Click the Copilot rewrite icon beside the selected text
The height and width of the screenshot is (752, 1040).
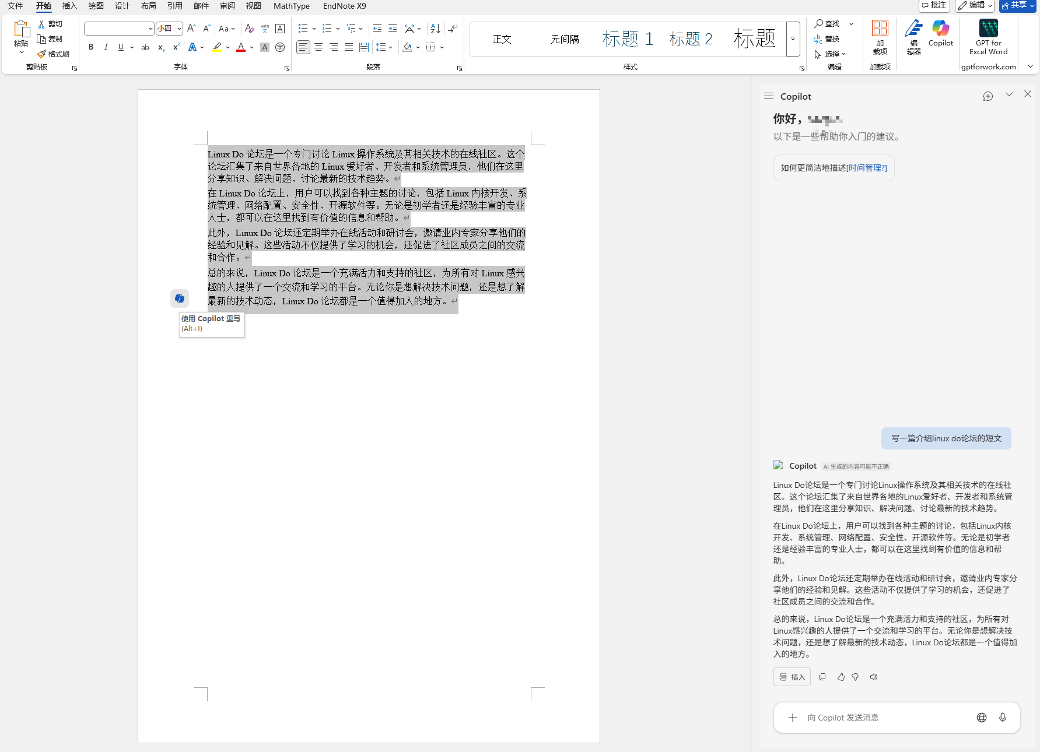pos(180,298)
